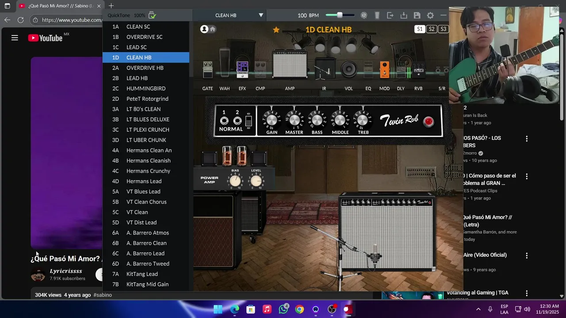Open the CLEAN HB preset dropdown arrow
566x318 pixels.
[261, 15]
